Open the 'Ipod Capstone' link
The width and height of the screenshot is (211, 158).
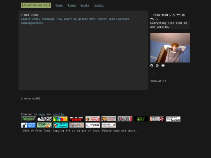coord(119,19)
